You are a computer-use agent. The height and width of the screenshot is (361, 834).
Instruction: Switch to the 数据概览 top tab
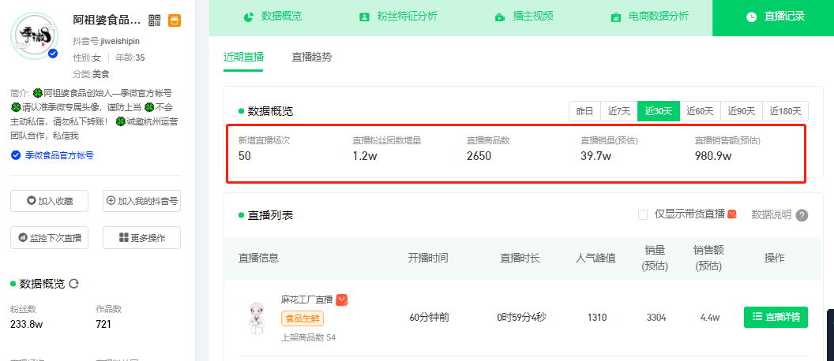(x=272, y=17)
